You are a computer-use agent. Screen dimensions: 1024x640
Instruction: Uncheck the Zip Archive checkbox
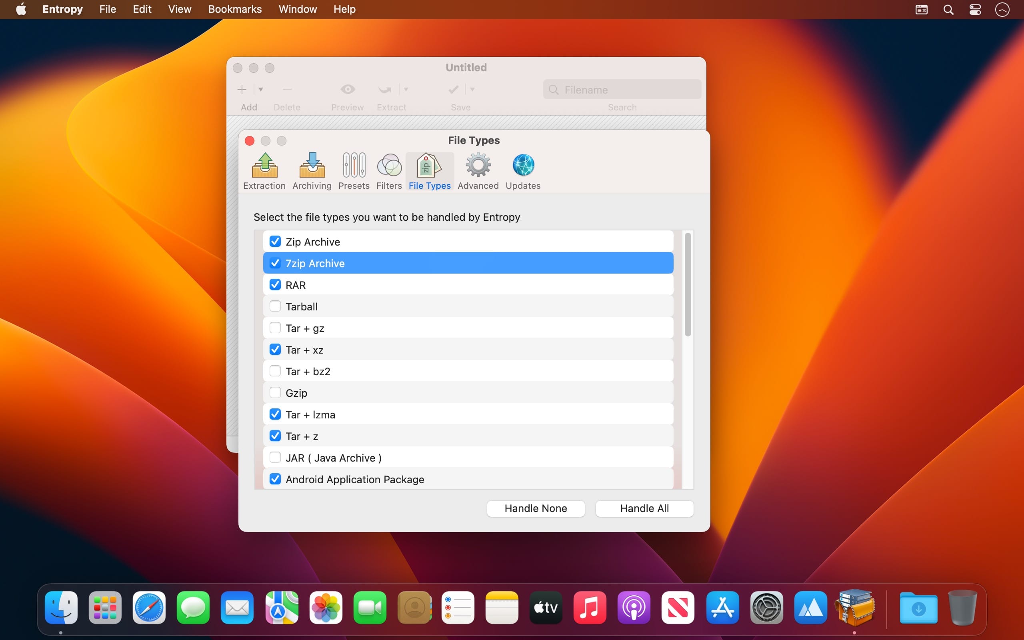click(x=275, y=241)
